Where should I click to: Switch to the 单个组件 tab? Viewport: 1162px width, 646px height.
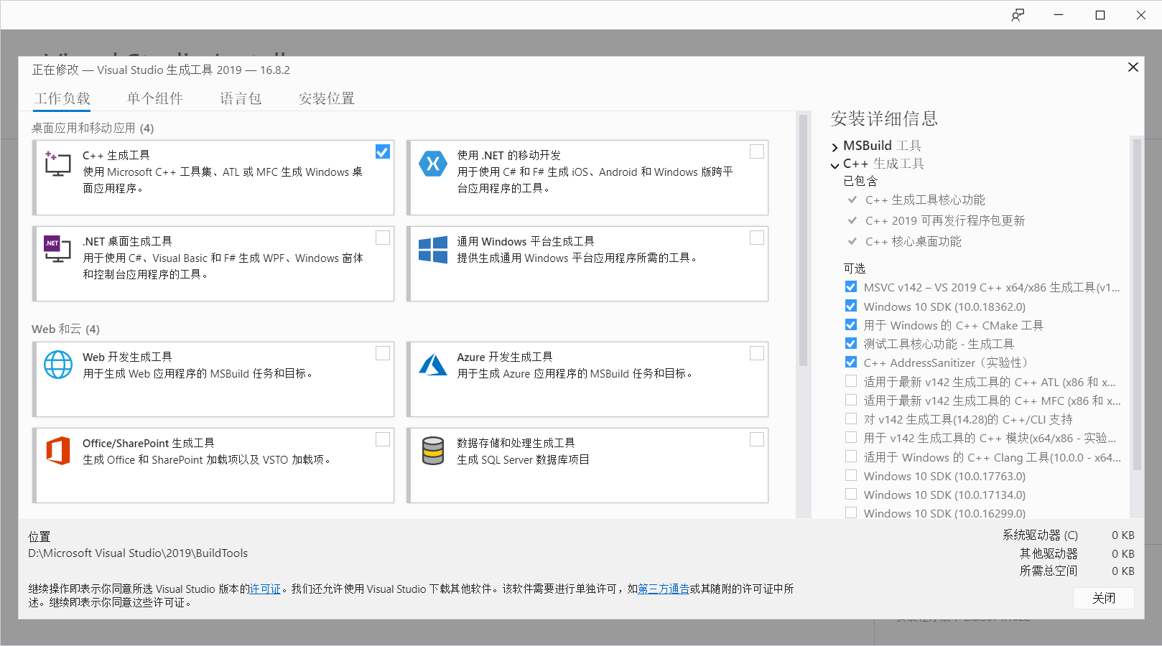pos(155,98)
